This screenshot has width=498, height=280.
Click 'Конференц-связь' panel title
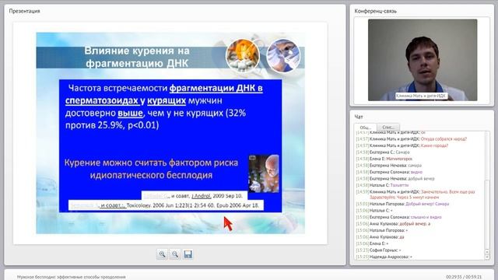point(375,11)
